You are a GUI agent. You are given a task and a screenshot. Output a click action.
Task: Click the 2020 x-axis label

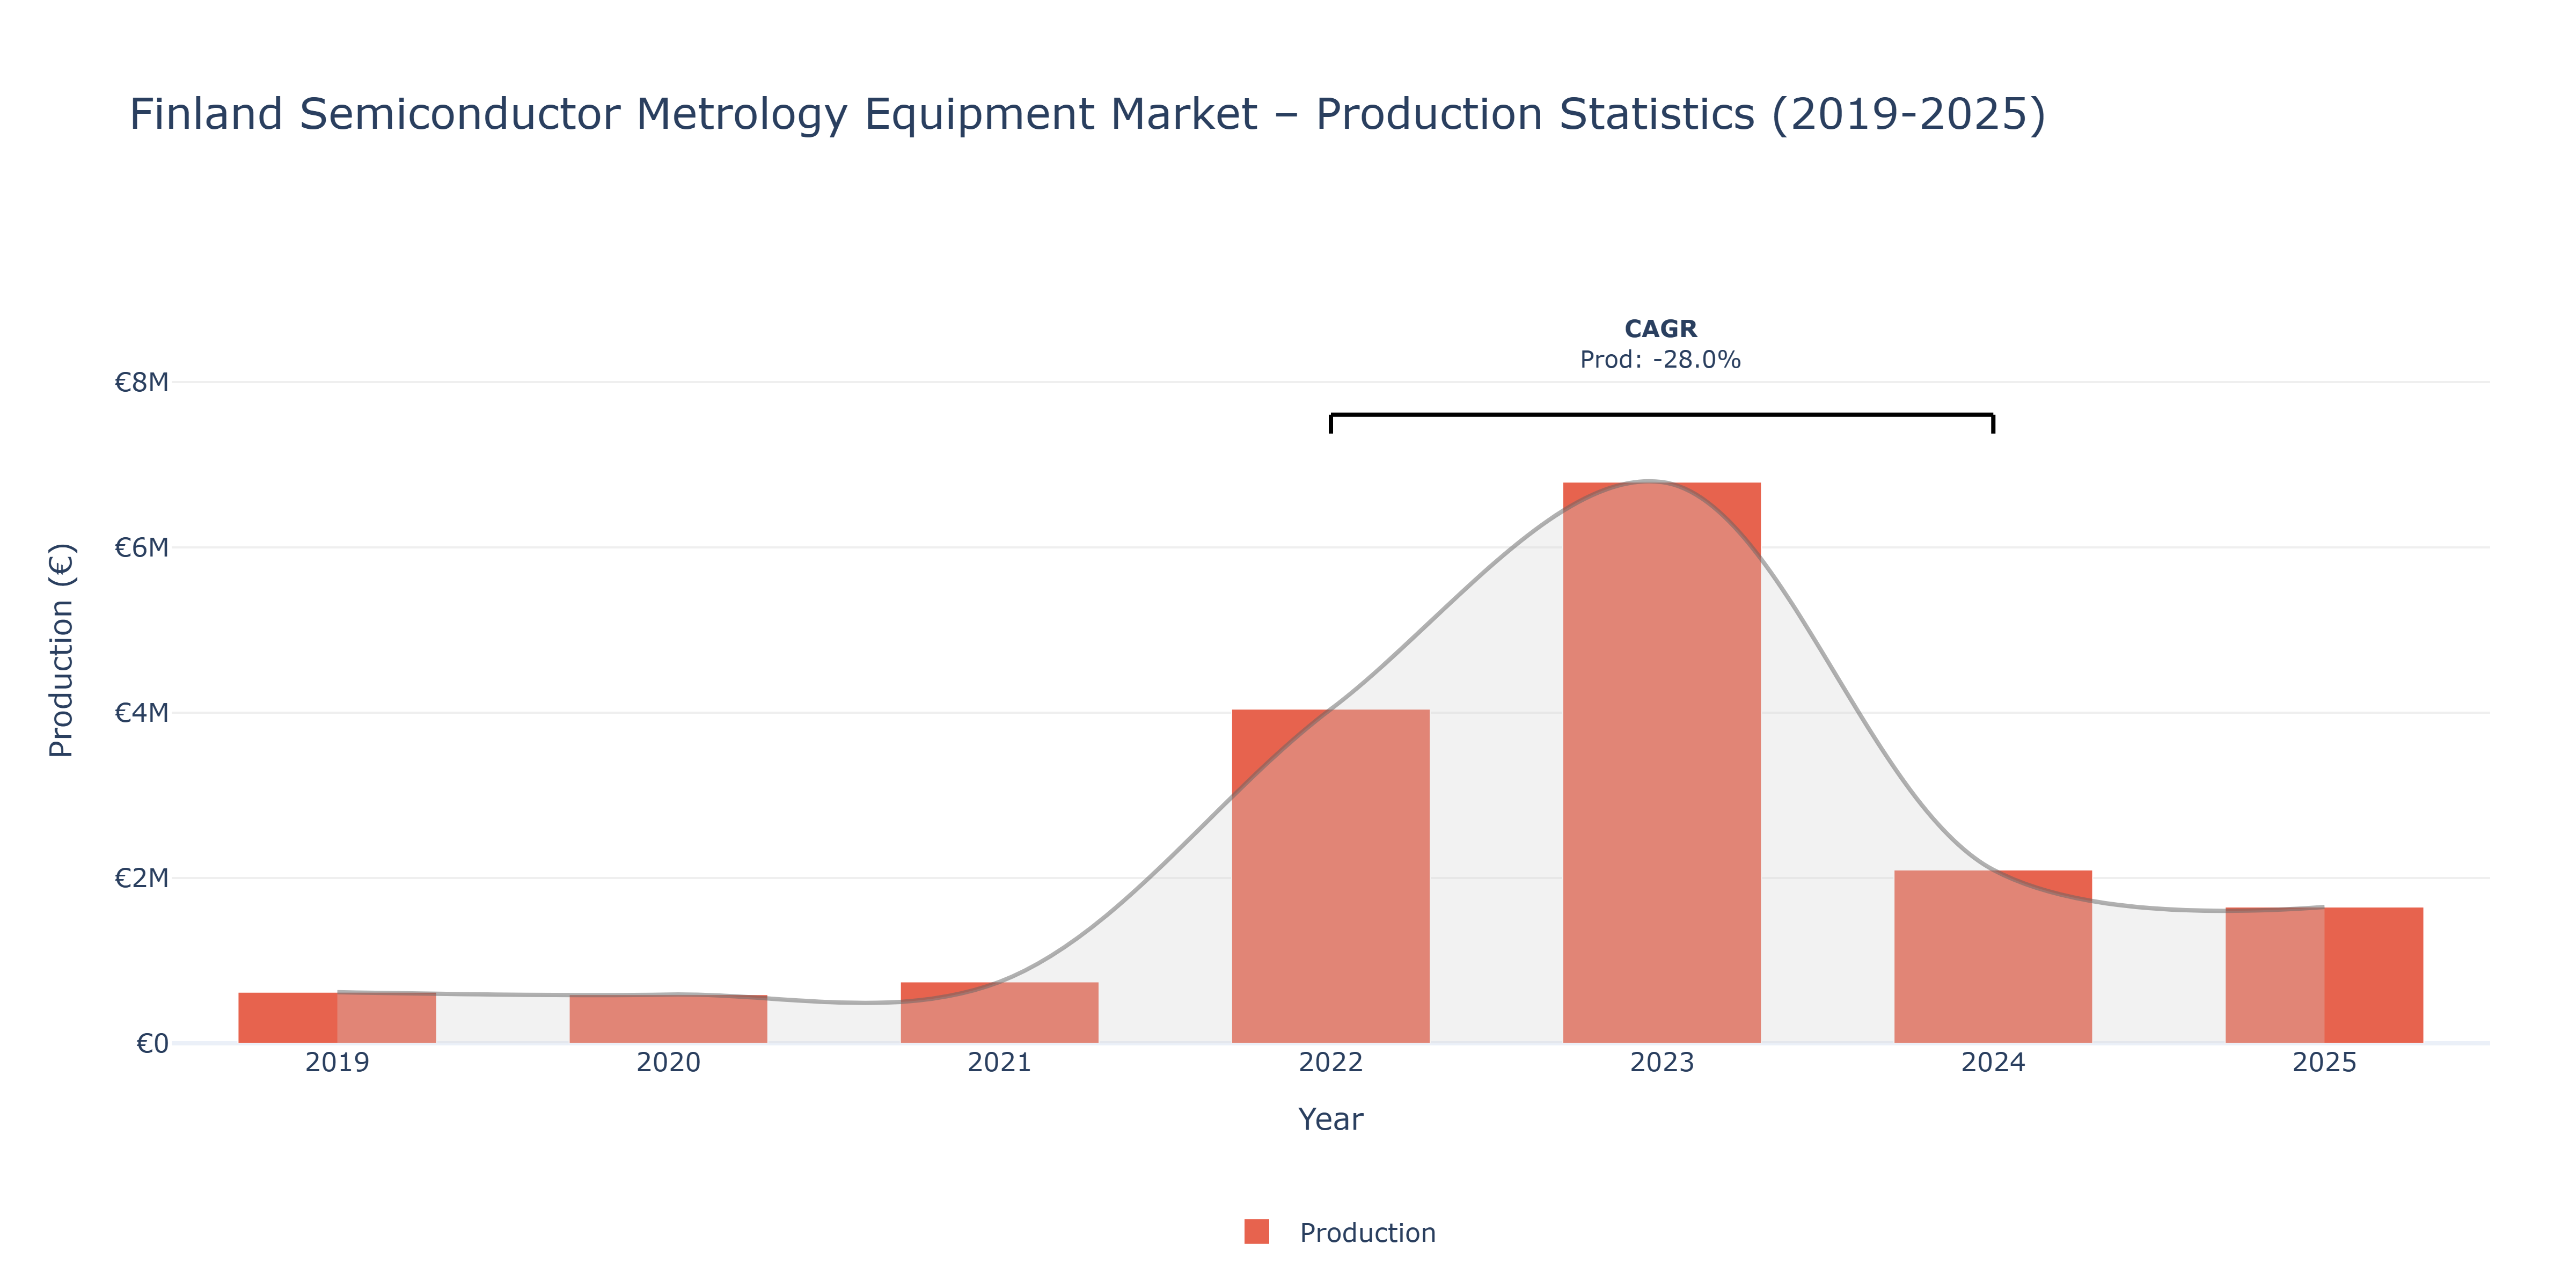668,1062
